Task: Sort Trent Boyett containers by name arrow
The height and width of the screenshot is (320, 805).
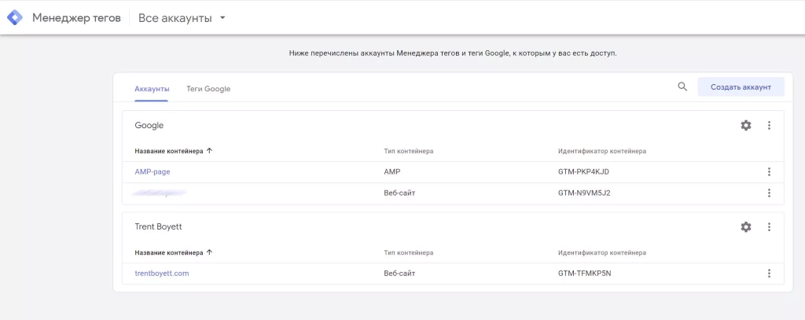Action: 209,252
